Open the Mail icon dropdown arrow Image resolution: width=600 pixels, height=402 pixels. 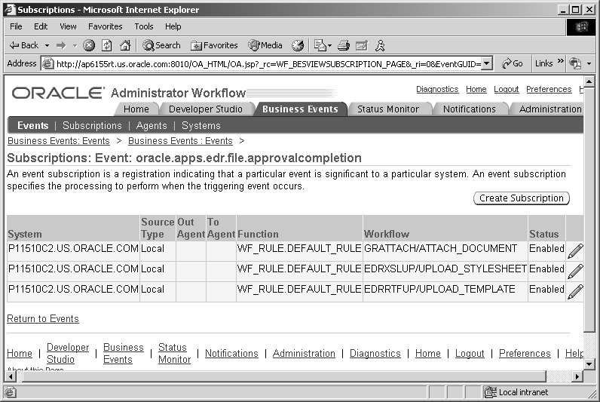pyautogui.click(x=329, y=46)
